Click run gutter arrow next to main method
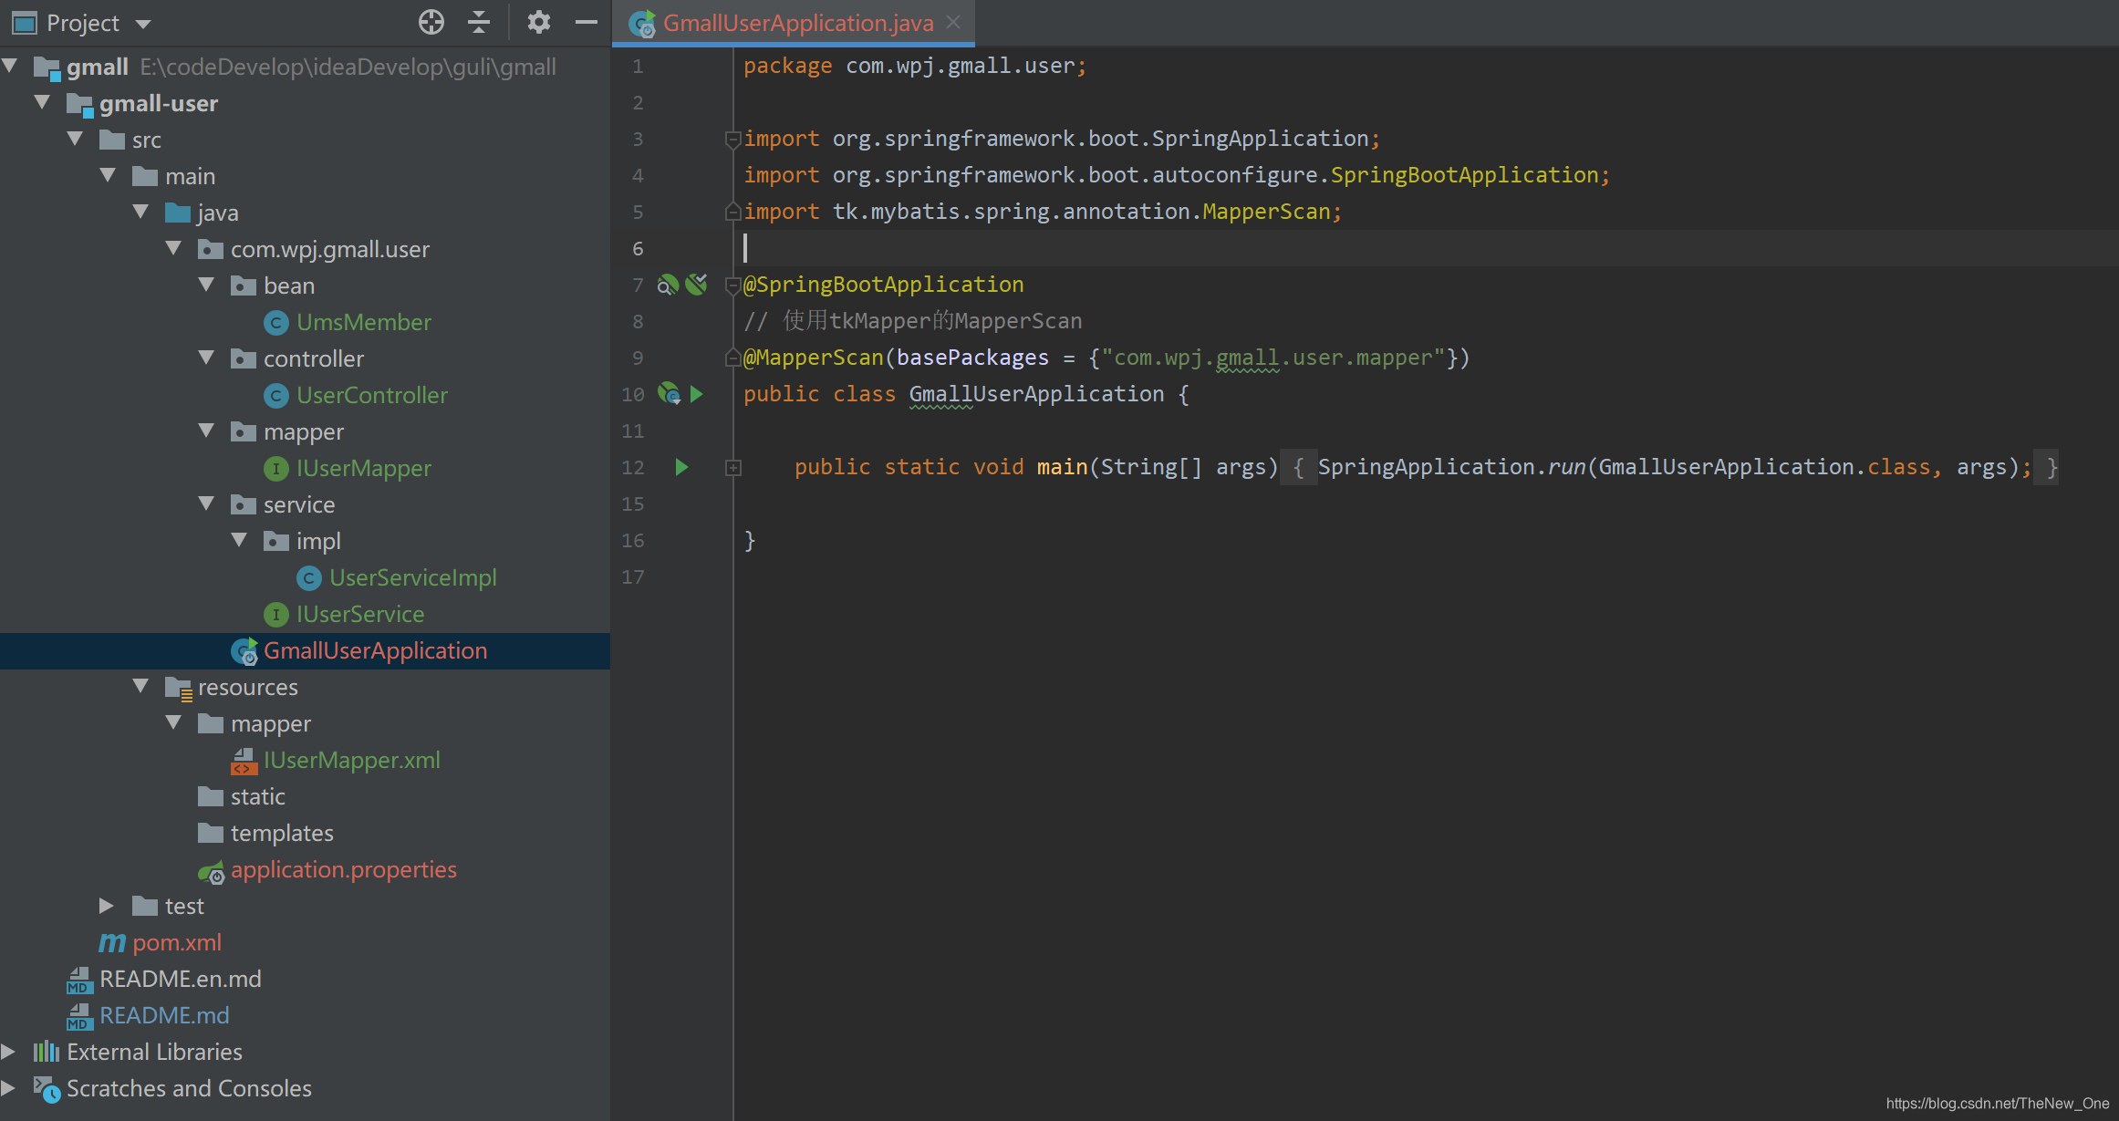 (681, 467)
